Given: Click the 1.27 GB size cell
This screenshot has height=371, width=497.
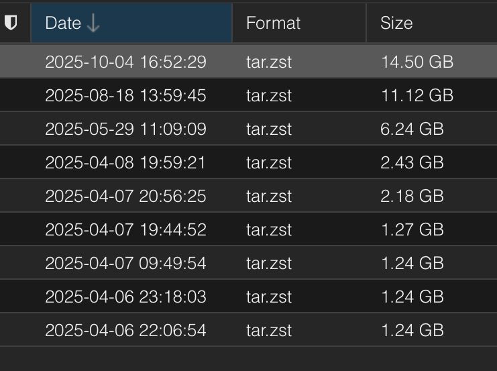Looking at the screenshot, I should click(412, 229).
